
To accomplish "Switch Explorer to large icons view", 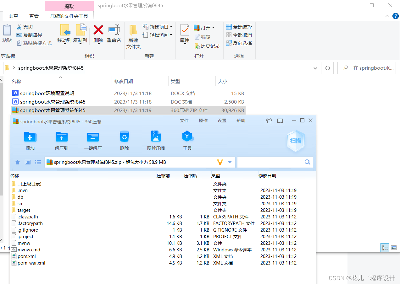I will (393, 248).
